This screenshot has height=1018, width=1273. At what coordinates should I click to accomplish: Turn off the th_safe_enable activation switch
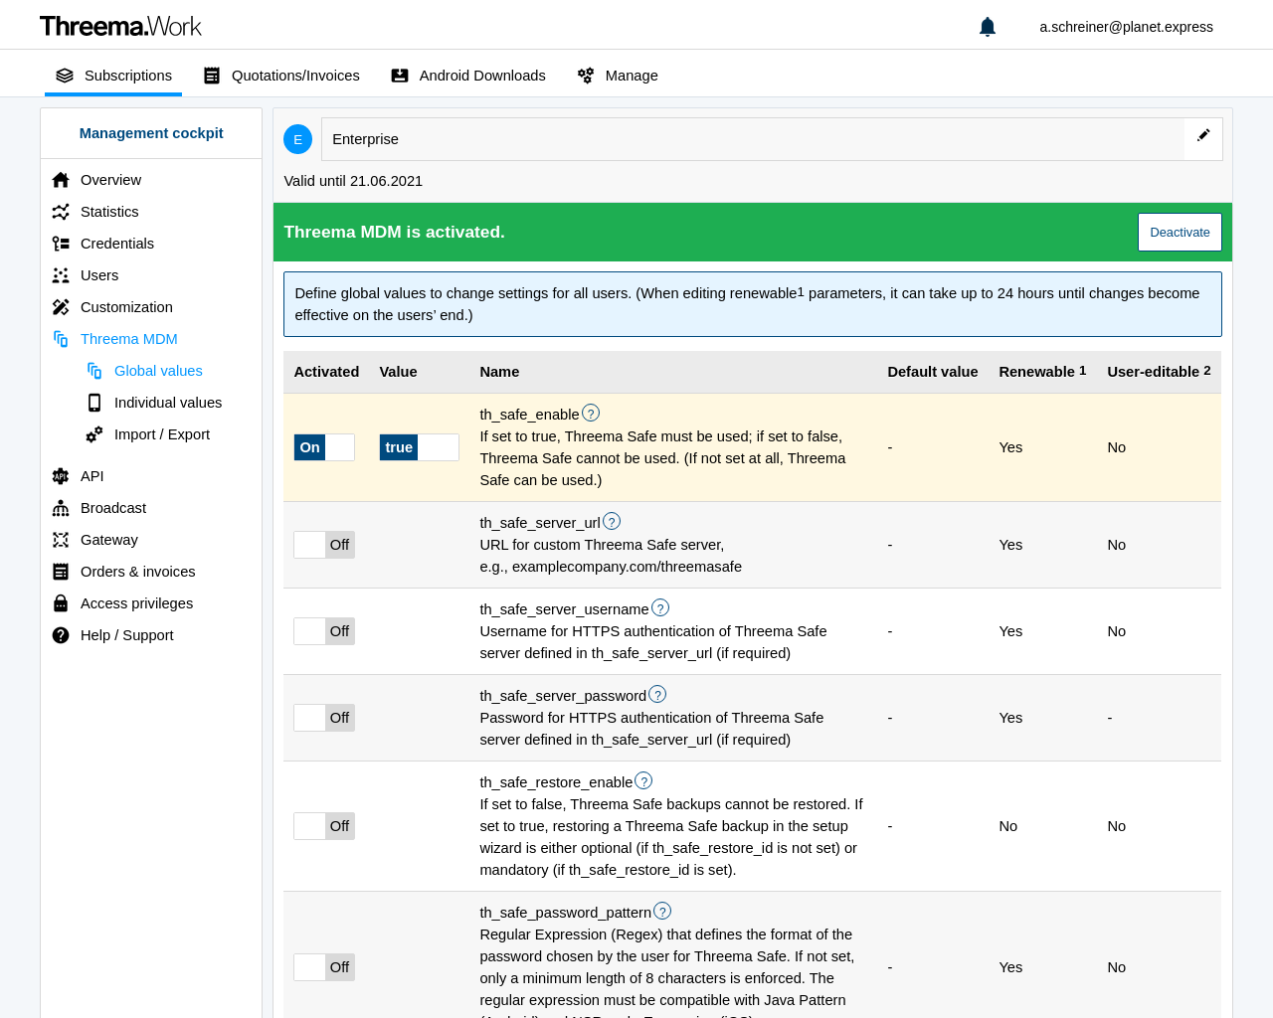coord(324,447)
